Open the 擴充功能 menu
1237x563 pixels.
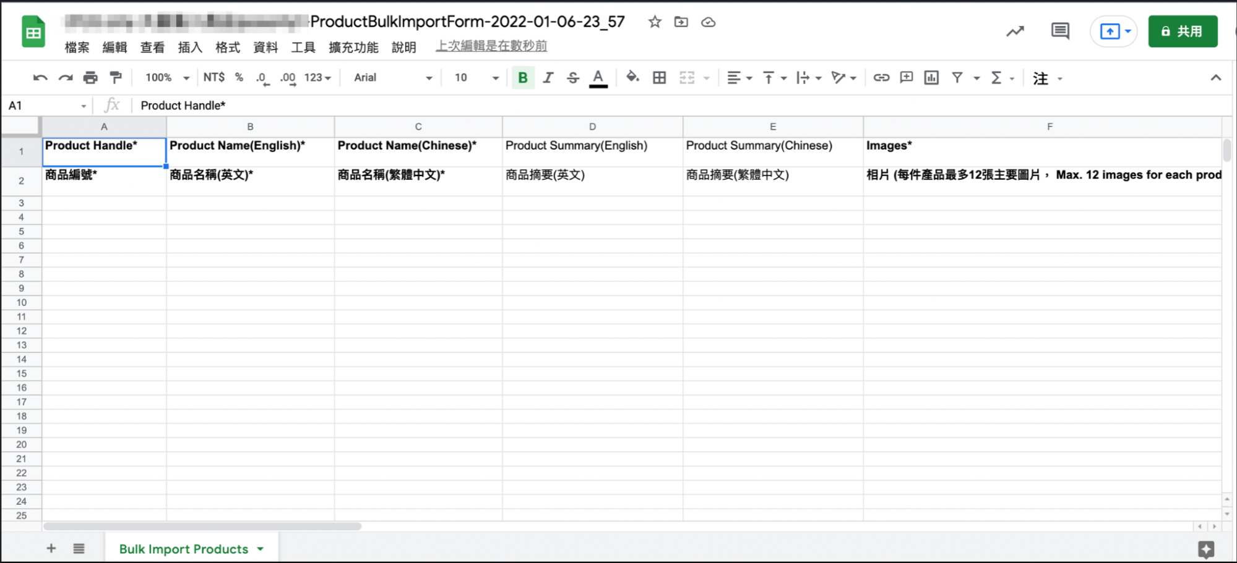353,47
